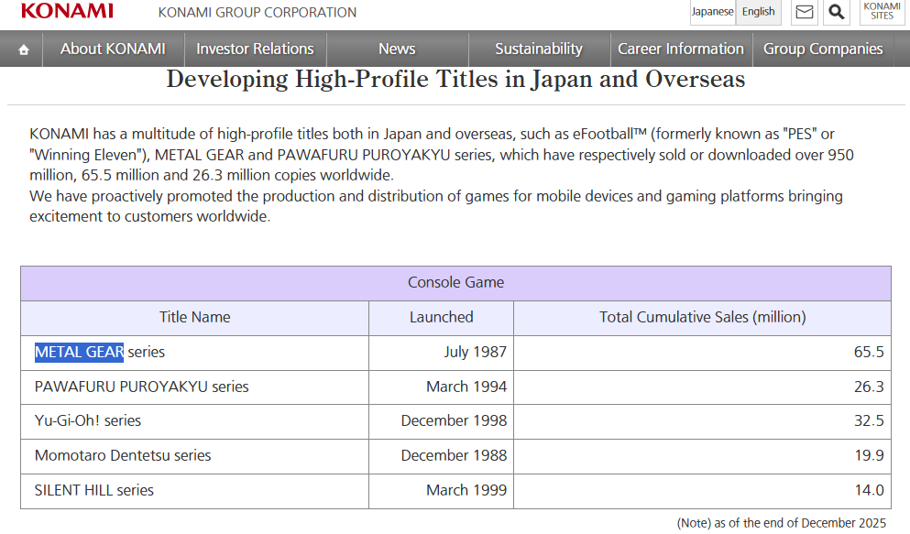The image size is (910, 534).
Task: Open the search magnifier icon
Action: pos(836,12)
